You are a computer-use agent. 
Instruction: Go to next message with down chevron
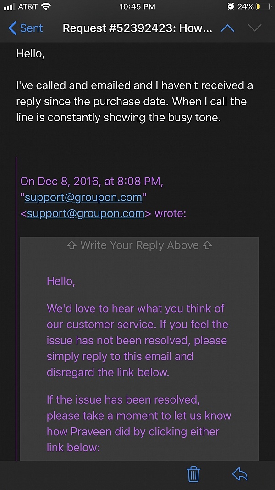click(254, 28)
